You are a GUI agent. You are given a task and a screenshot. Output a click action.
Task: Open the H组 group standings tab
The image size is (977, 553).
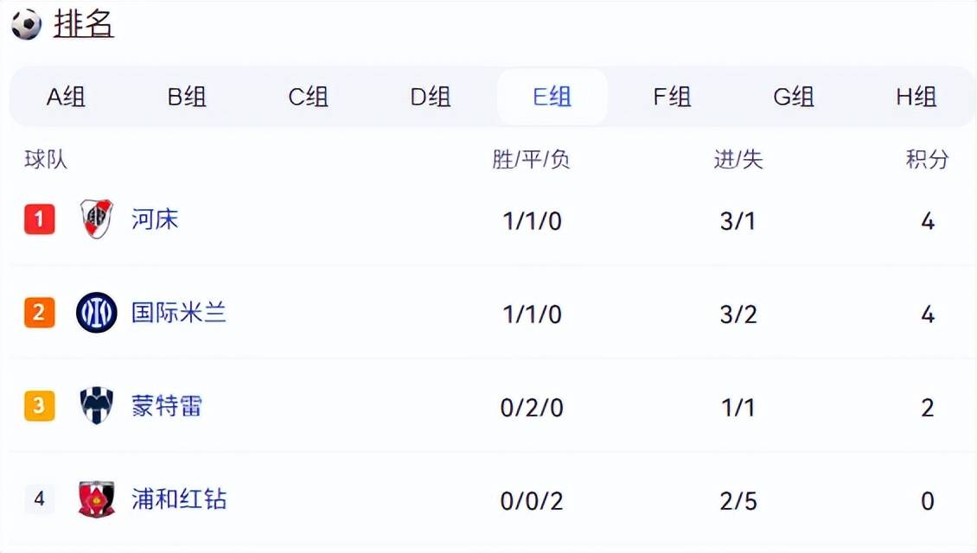tap(916, 97)
